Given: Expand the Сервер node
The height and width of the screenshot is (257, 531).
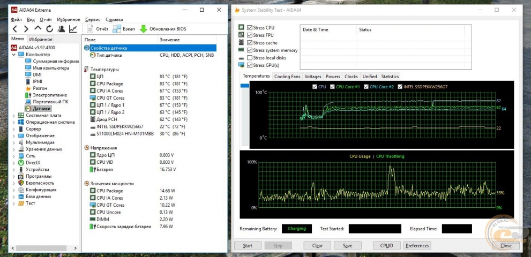Looking at the screenshot, I should pyautogui.click(x=14, y=129).
